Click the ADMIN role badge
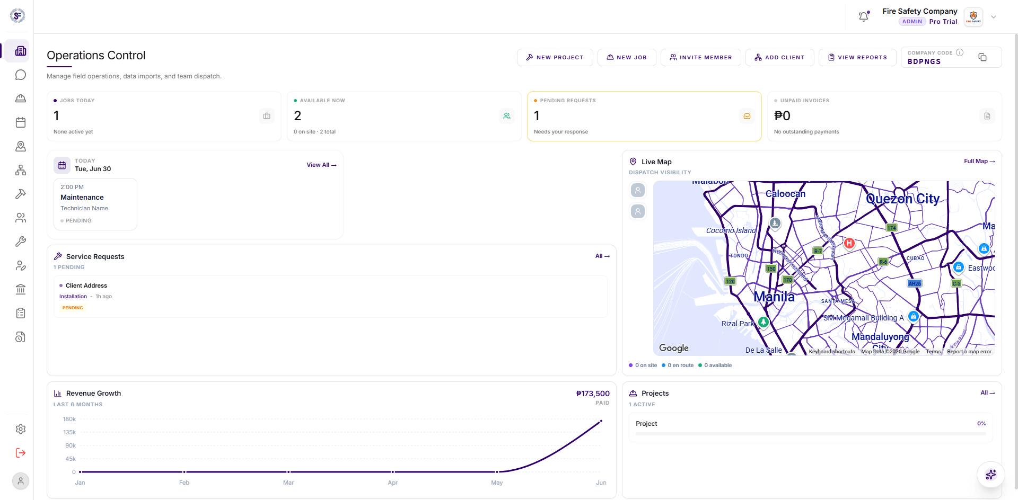Viewport: 1018px width, 500px height. click(912, 22)
